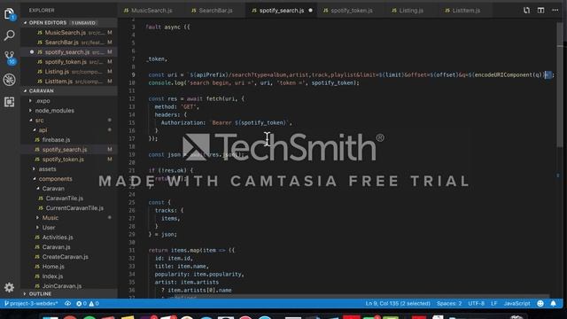Open index.js file
This screenshot has height=319, width=567.
[x=69, y=276]
